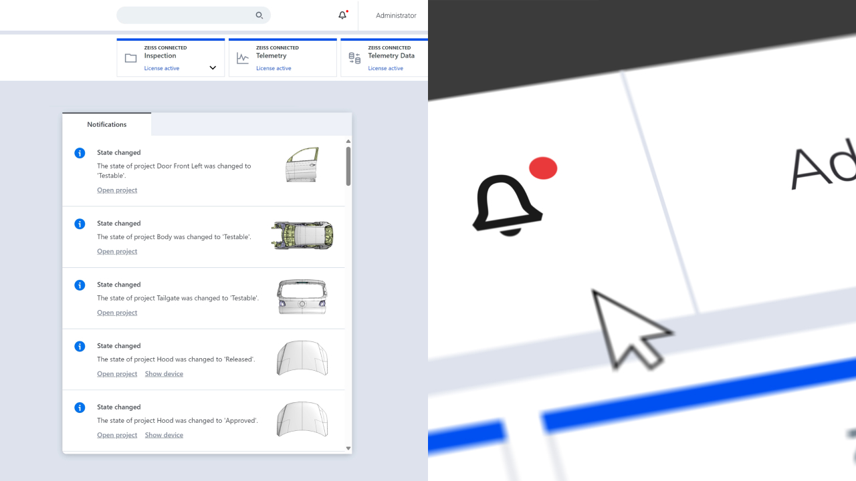Click the search input field
This screenshot has width=856, height=481.
(x=186, y=15)
